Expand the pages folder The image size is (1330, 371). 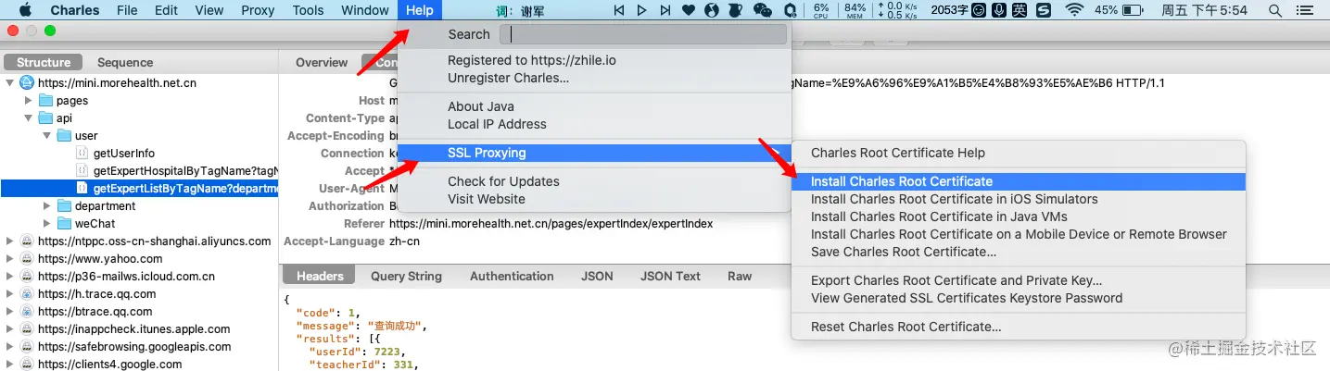point(29,100)
